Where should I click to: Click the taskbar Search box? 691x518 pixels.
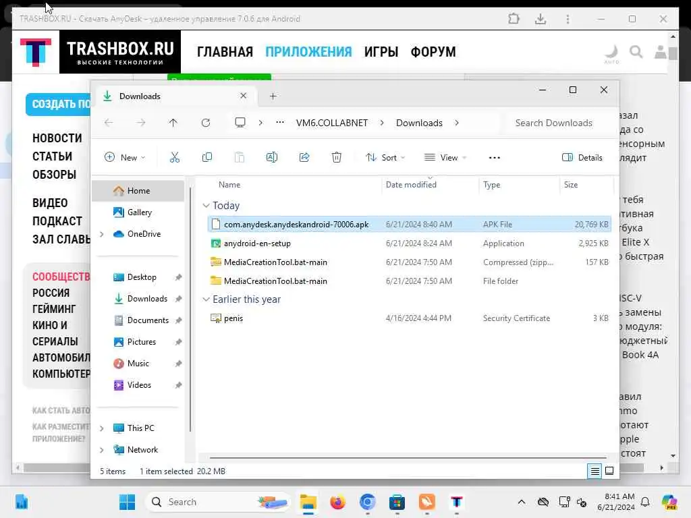[218, 502]
